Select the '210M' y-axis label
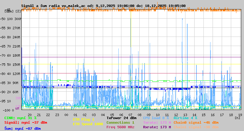 click(x=16, y=47)
